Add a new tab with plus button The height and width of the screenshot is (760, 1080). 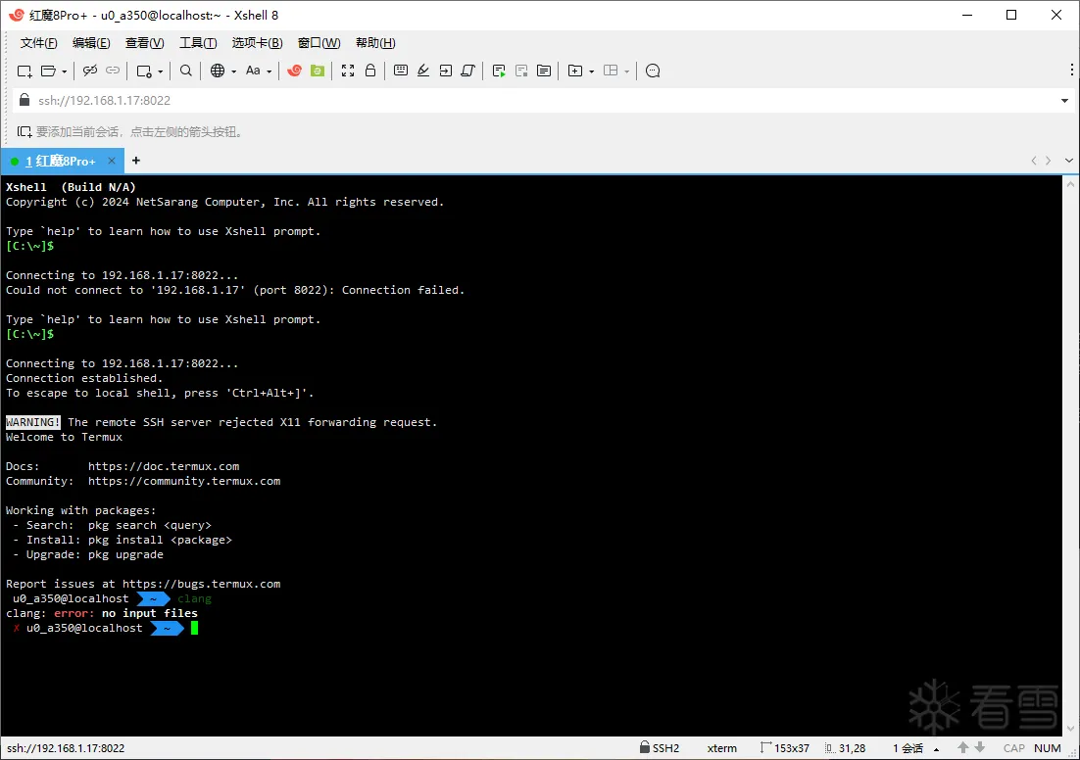[x=136, y=161]
